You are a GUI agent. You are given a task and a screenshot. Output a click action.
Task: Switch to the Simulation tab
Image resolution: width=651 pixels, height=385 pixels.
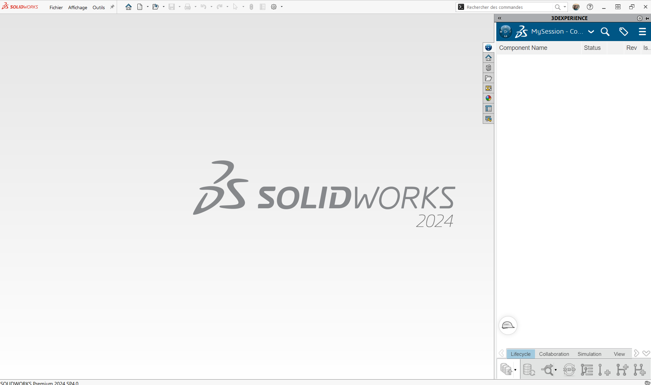click(589, 354)
